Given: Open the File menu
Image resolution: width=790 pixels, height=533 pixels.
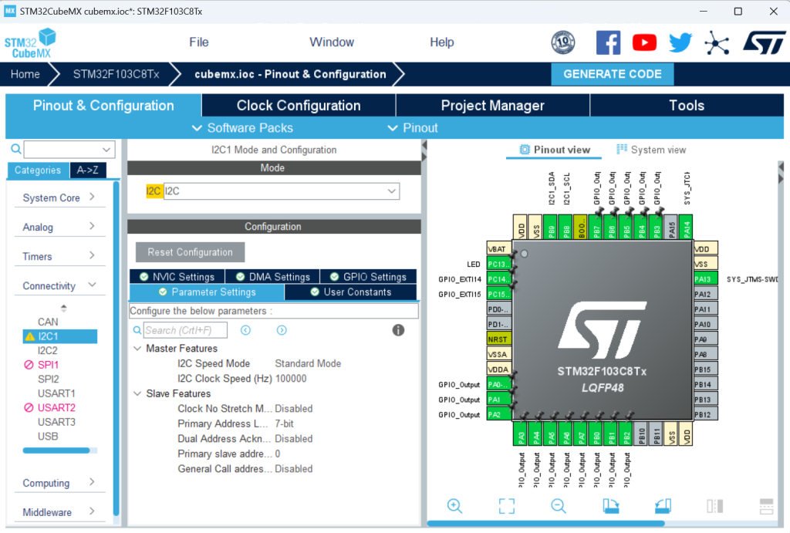Looking at the screenshot, I should tap(198, 42).
